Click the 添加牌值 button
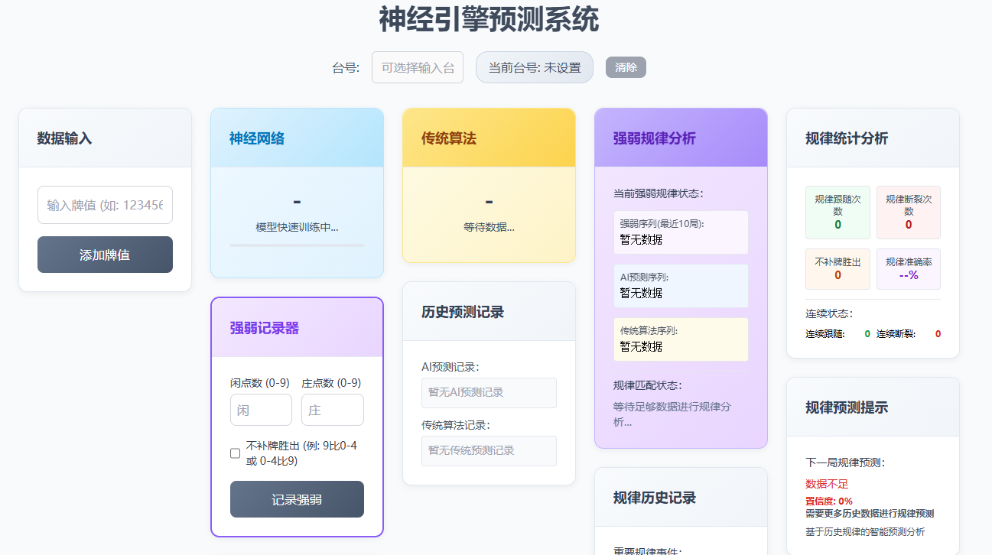 [105, 254]
